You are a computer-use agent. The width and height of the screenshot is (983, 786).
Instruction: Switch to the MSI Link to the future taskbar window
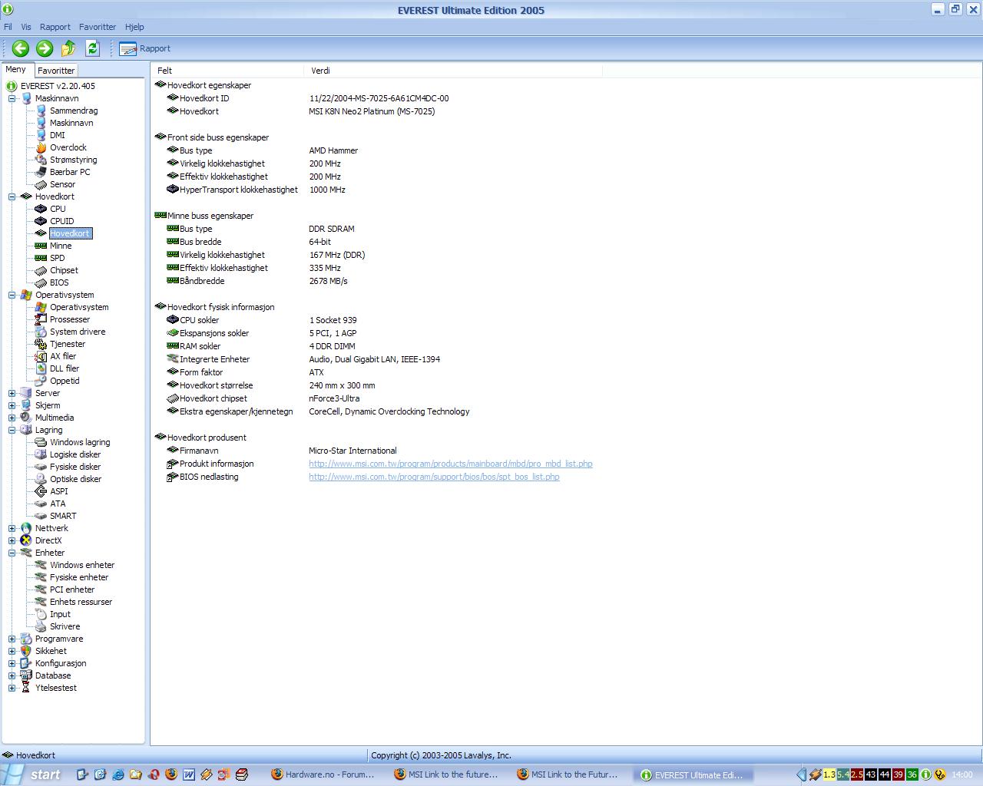(x=446, y=774)
